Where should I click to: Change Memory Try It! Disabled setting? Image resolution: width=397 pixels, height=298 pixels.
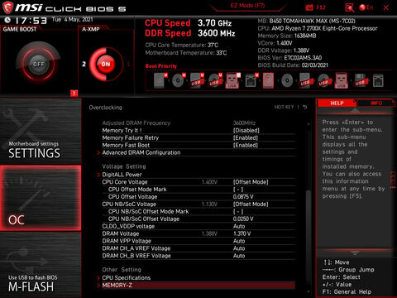(x=246, y=130)
